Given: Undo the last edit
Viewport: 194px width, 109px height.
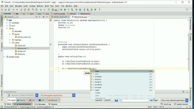Looking at the screenshot, I should pyautogui.click(x=13, y=10).
